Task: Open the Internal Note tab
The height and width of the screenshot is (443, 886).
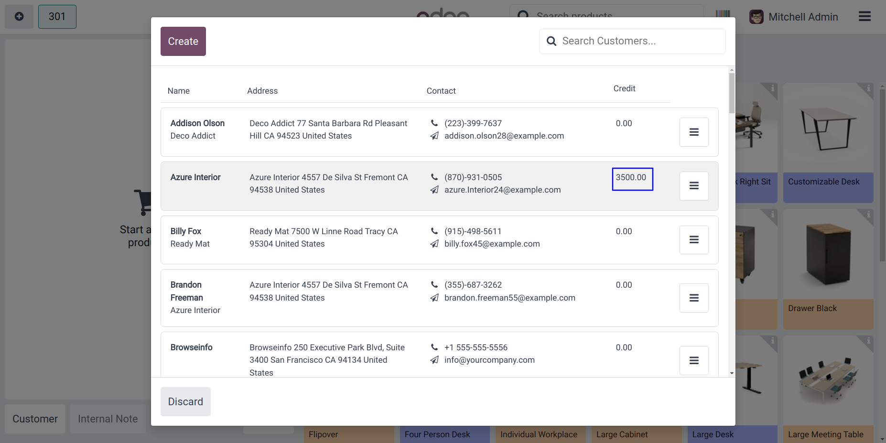Action: pos(108,419)
